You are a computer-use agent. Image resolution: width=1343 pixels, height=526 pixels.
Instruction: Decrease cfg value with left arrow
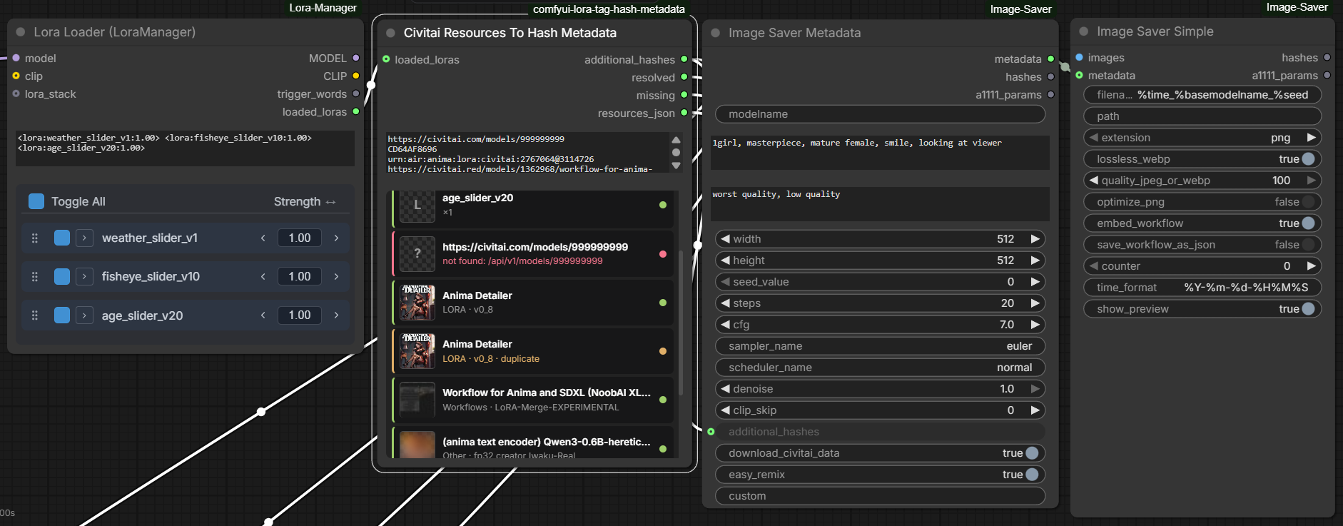[x=726, y=325]
